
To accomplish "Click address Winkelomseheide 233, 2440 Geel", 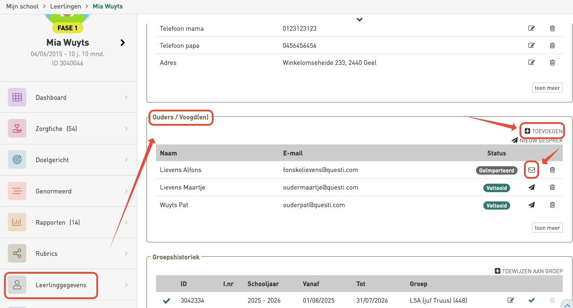I will 330,63.
